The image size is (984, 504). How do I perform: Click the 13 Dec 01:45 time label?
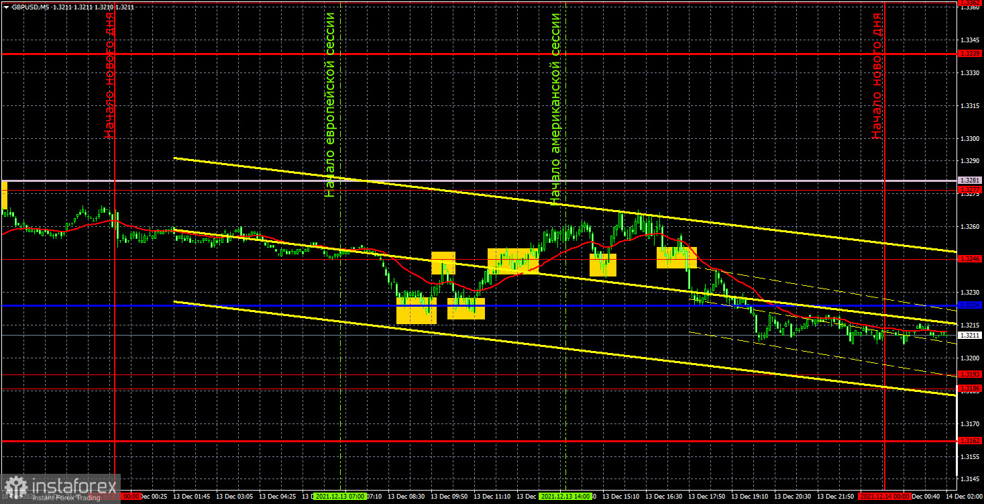click(190, 497)
